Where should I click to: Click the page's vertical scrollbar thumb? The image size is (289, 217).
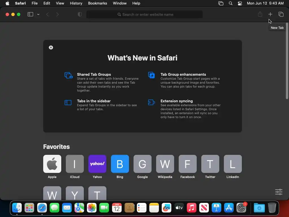coord(287,61)
